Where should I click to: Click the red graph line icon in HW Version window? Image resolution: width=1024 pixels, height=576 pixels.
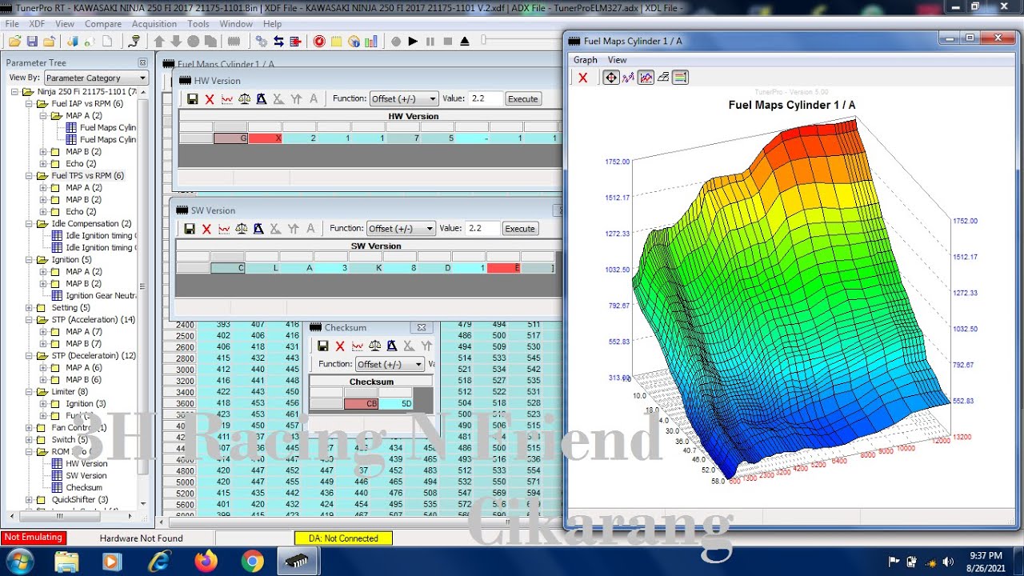click(x=226, y=99)
